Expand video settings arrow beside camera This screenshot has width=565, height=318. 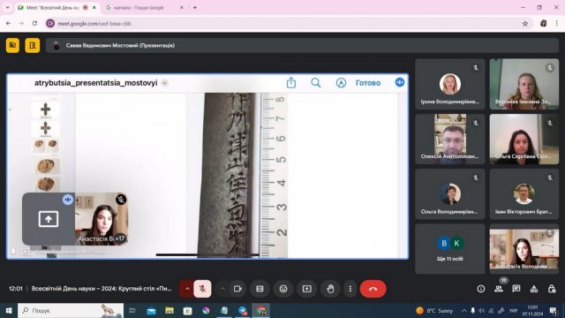[x=222, y=289]
